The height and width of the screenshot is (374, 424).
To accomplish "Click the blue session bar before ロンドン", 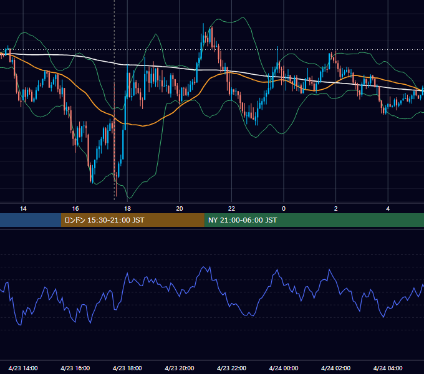I will click(x=31, y=220).
